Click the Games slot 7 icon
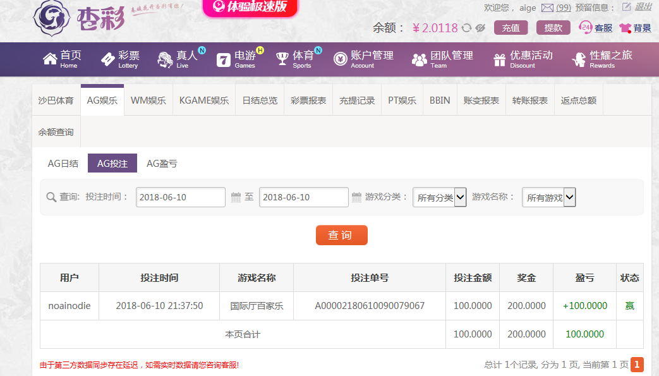The width and height of the screenshot is (659, 376). coord(223,60)
